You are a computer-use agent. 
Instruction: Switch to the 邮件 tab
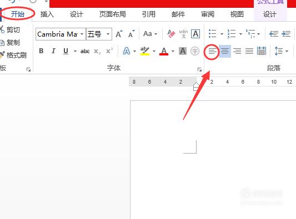click(x=178, y=14)
